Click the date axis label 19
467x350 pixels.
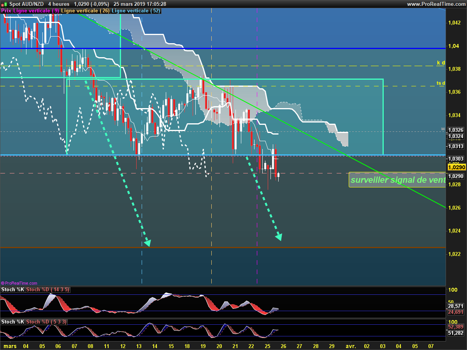tap(203, 345)
